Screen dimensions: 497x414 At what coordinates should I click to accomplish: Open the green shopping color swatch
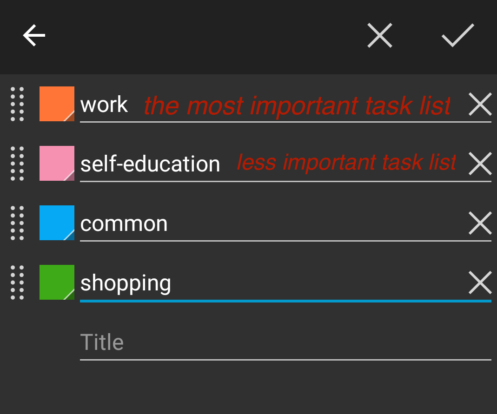pos(57,283)
